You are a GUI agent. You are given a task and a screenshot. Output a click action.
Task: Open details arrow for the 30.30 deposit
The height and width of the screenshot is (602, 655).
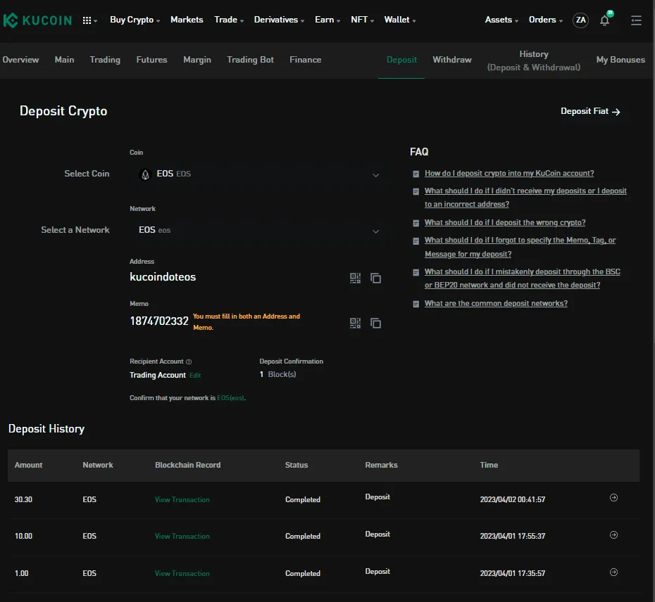click(x=613, y=497)
